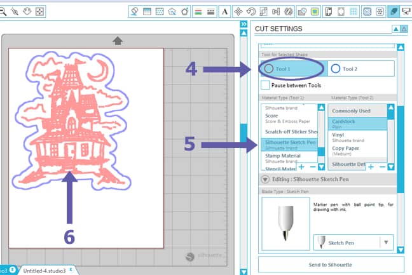The width and height of the screenshot is (412, 275).
Task: Expand the Editing: Silhouette Sketch Pen section
Action: point(265,180)
